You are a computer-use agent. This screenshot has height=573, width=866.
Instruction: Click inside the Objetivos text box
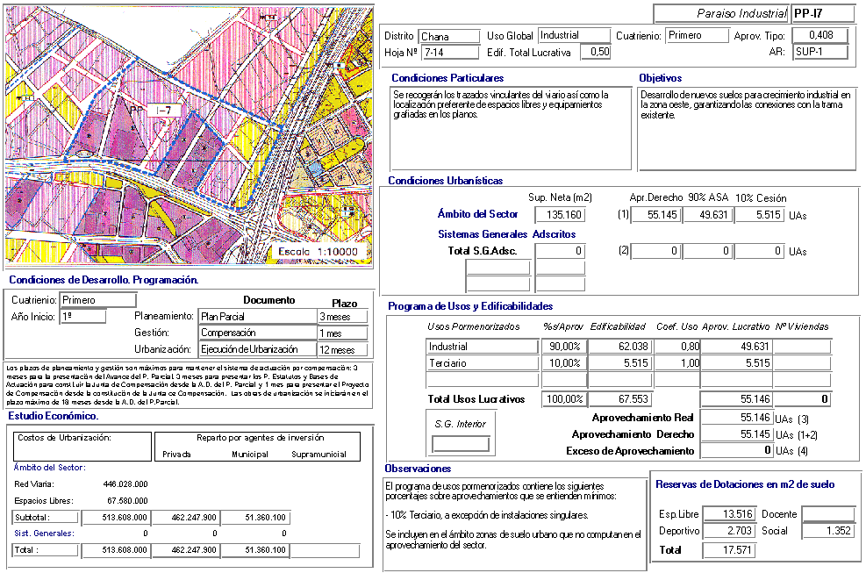click(x=746, y=127)
